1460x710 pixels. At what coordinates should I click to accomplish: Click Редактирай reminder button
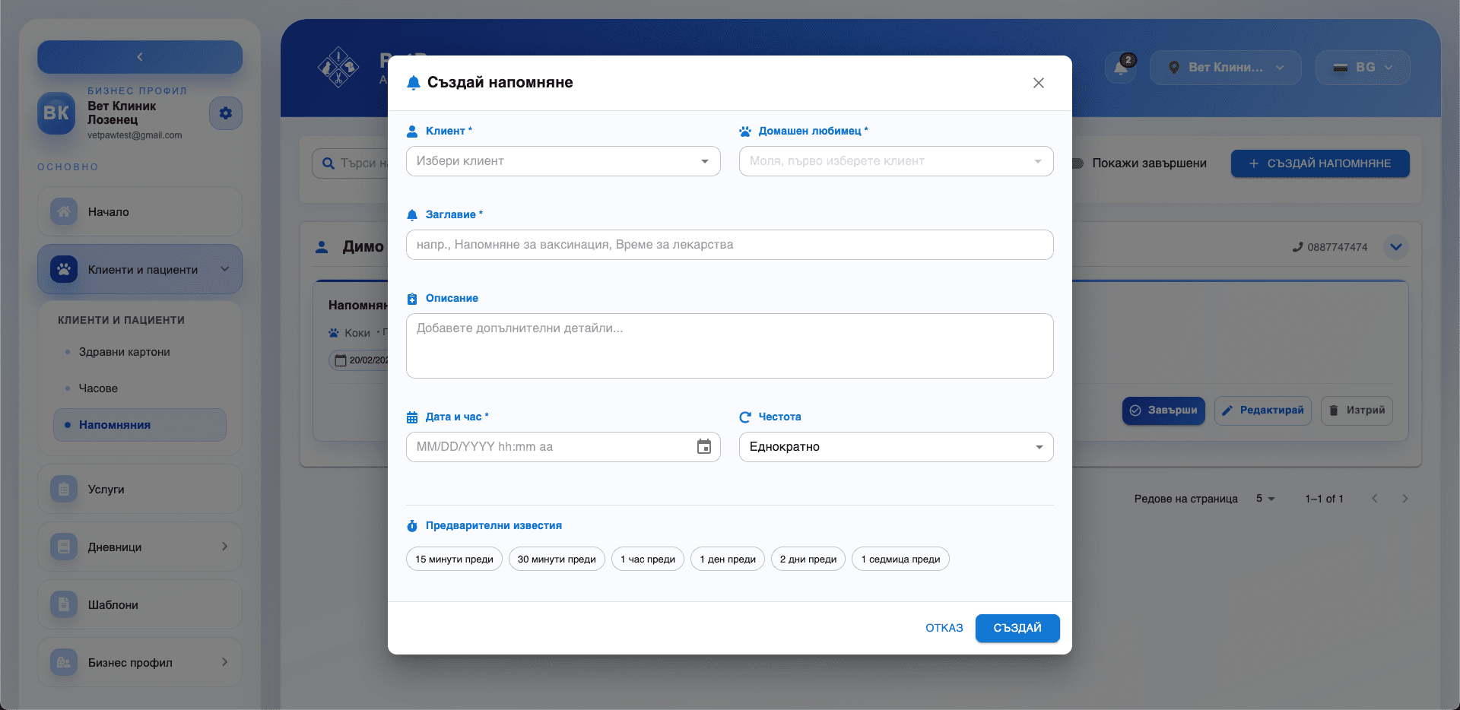point(1263,410)
